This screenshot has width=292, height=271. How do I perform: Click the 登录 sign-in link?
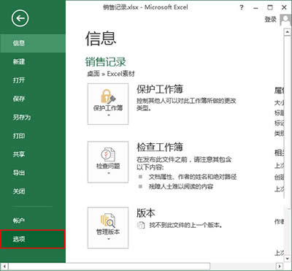point(271,20)
